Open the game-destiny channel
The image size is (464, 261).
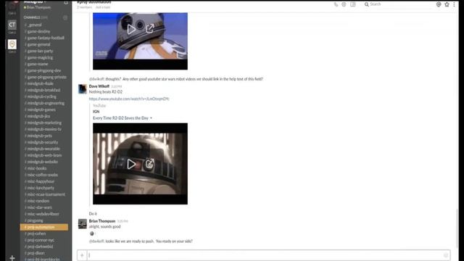38,31
